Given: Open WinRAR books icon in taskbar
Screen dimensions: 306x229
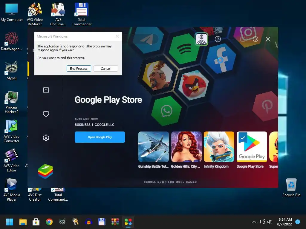Looking at the screenshot, I should pyautogui.click(x=115, y=222).
